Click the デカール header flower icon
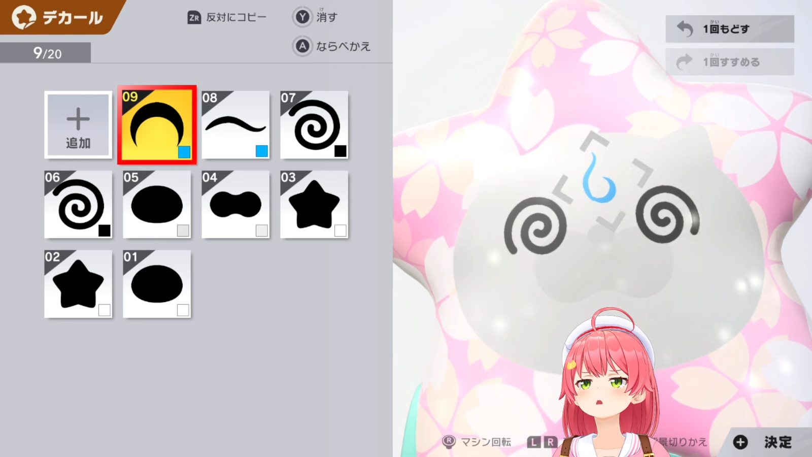 tap(24, 18)
